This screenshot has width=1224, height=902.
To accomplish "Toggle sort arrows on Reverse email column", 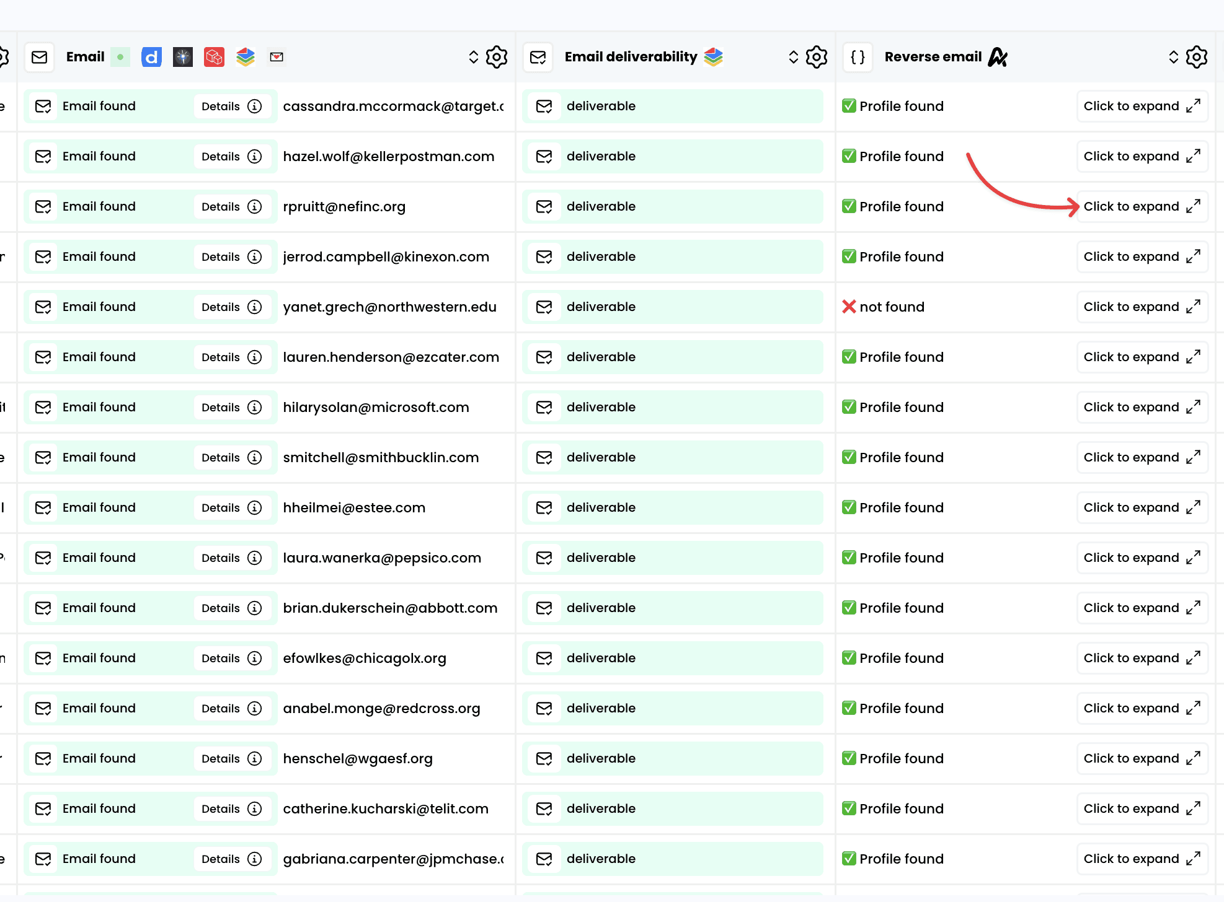I will pyautogui.click(x=1174, y=57).
